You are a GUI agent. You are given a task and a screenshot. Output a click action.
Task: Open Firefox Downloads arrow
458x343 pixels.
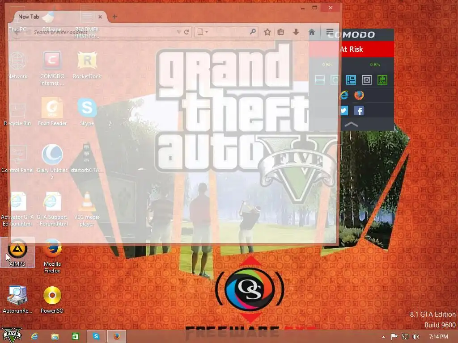(296, 32)
